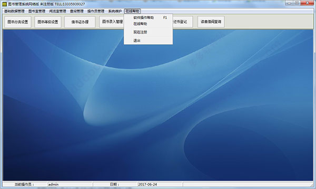Screen dimensions: 316x189
Task: Minimize the library management window
Action: [x=289, y=3]
